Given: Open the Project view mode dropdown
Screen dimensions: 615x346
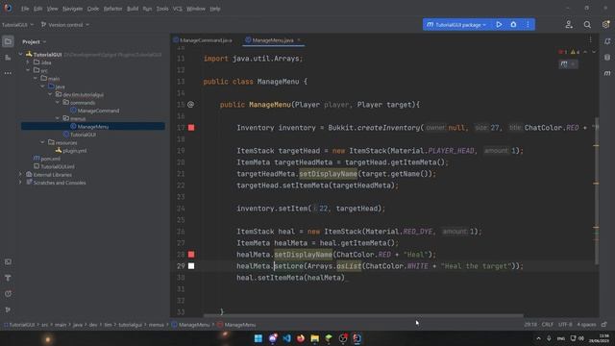Looking at the screenshot, I should [35, 41].
